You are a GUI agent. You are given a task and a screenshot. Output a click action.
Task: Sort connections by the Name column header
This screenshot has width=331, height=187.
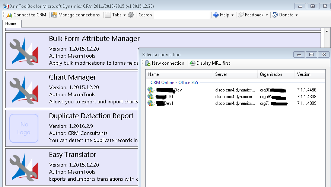[179, 74]
